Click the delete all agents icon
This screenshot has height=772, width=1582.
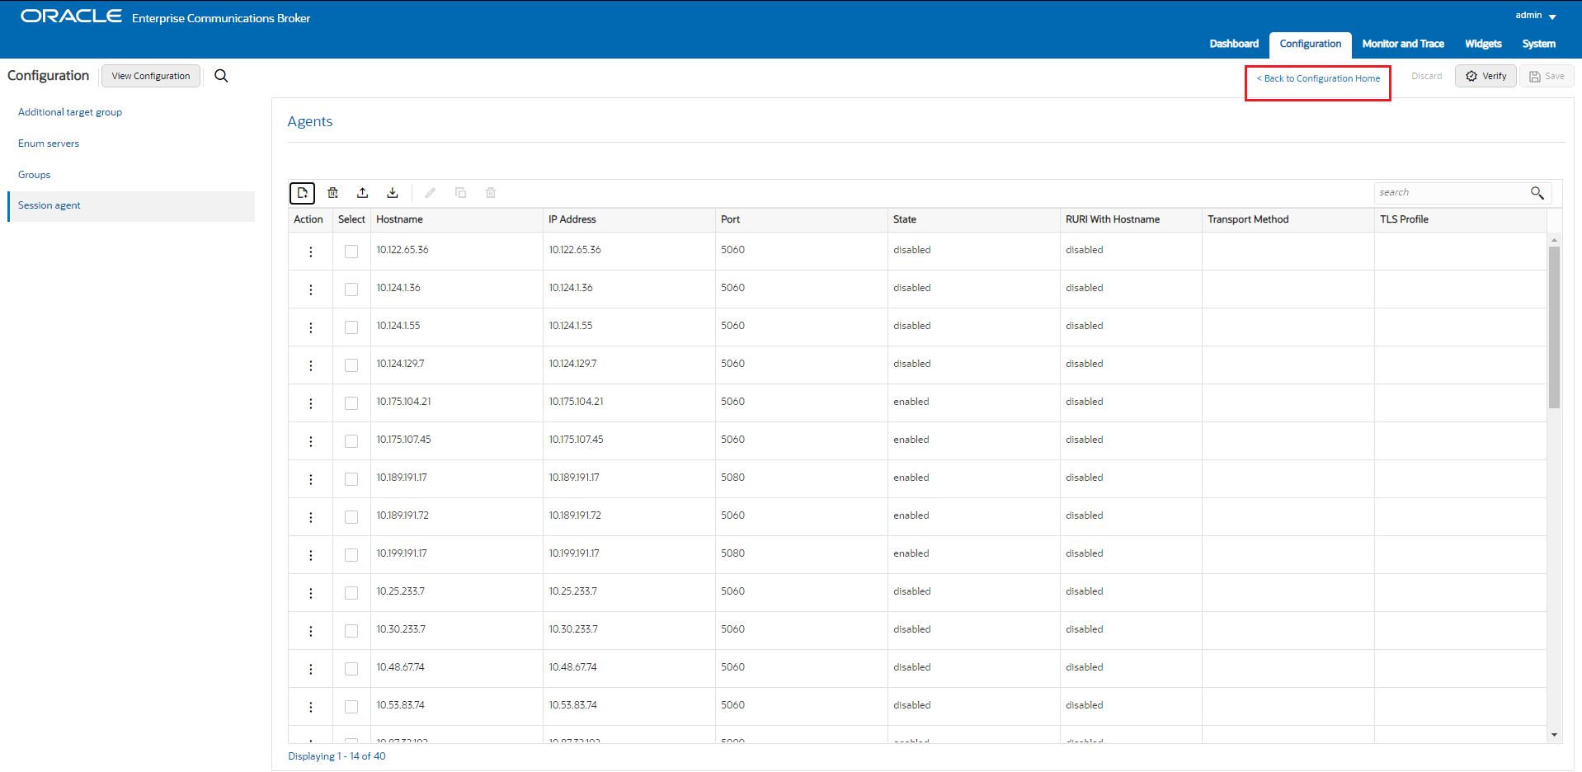click(333, 193)
